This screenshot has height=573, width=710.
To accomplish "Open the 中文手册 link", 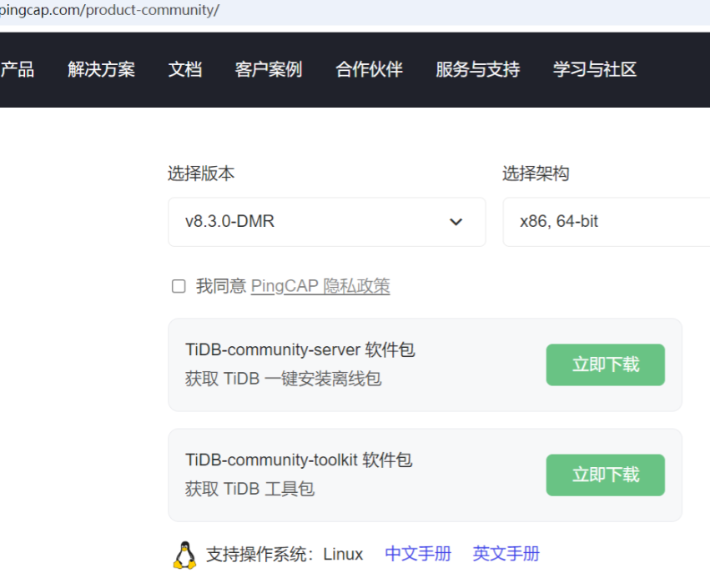I will pos(417,554).
